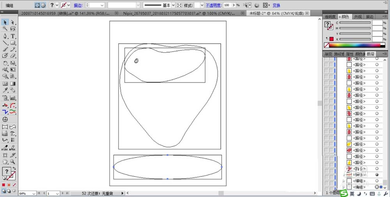390x197 pixels.
Task: Apply solid Color mode button in toolbox
Action: coord(4,185)
